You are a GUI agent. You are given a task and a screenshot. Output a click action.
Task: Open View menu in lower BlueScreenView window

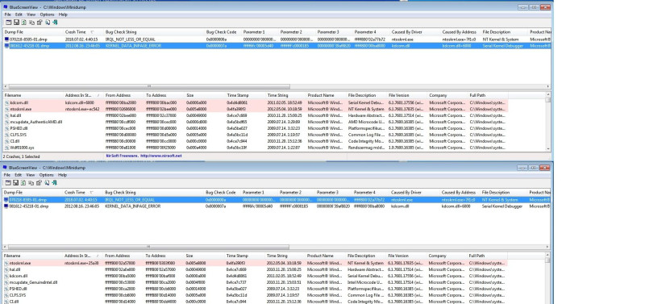click(x=31, y=175)
